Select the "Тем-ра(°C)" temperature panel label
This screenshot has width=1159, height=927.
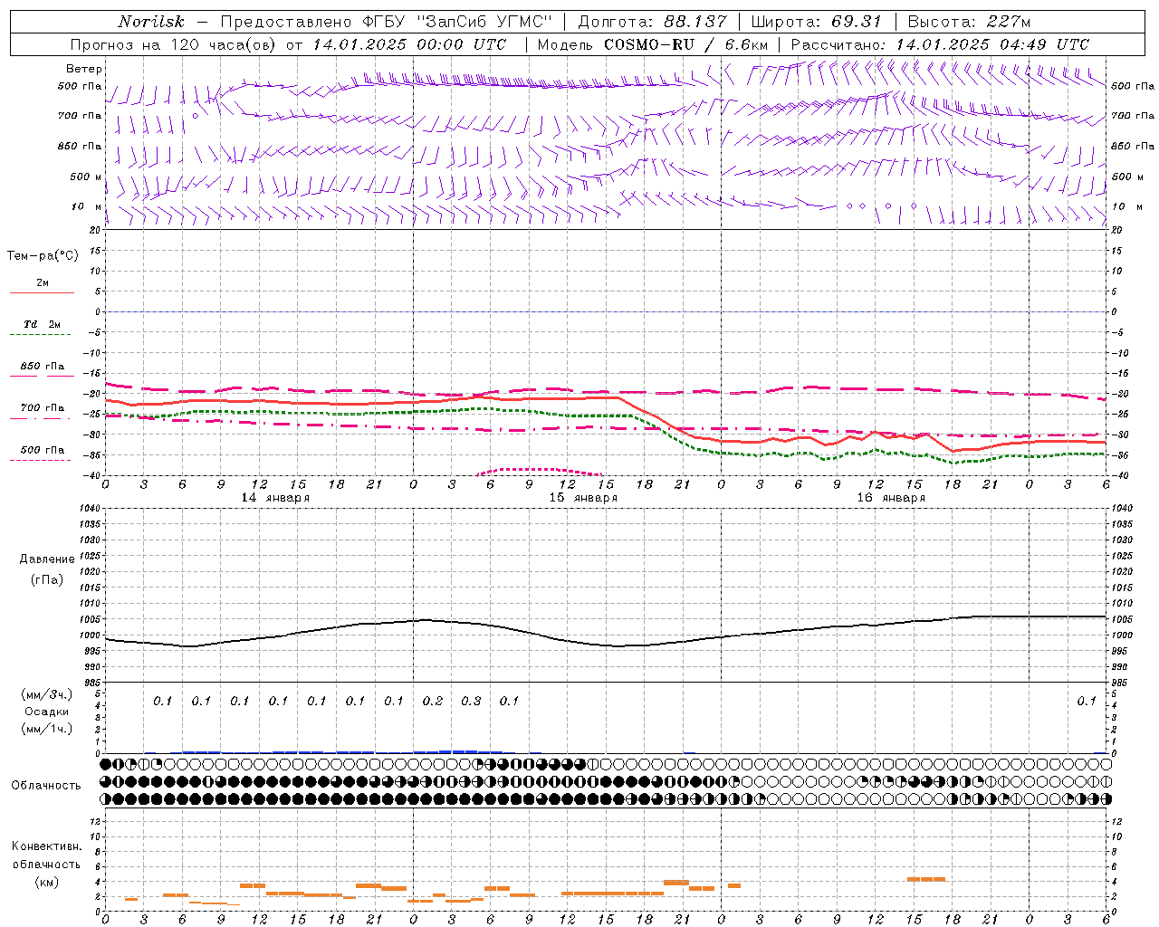[x=43, y=255]
